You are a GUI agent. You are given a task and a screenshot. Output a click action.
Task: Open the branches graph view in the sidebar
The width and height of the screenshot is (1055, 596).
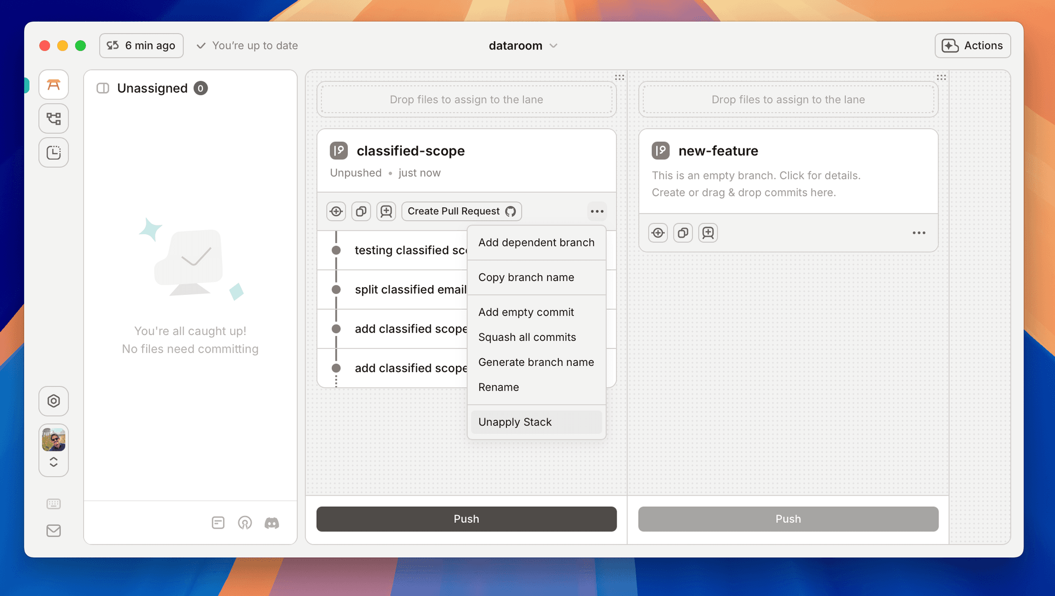pos(53,118)
